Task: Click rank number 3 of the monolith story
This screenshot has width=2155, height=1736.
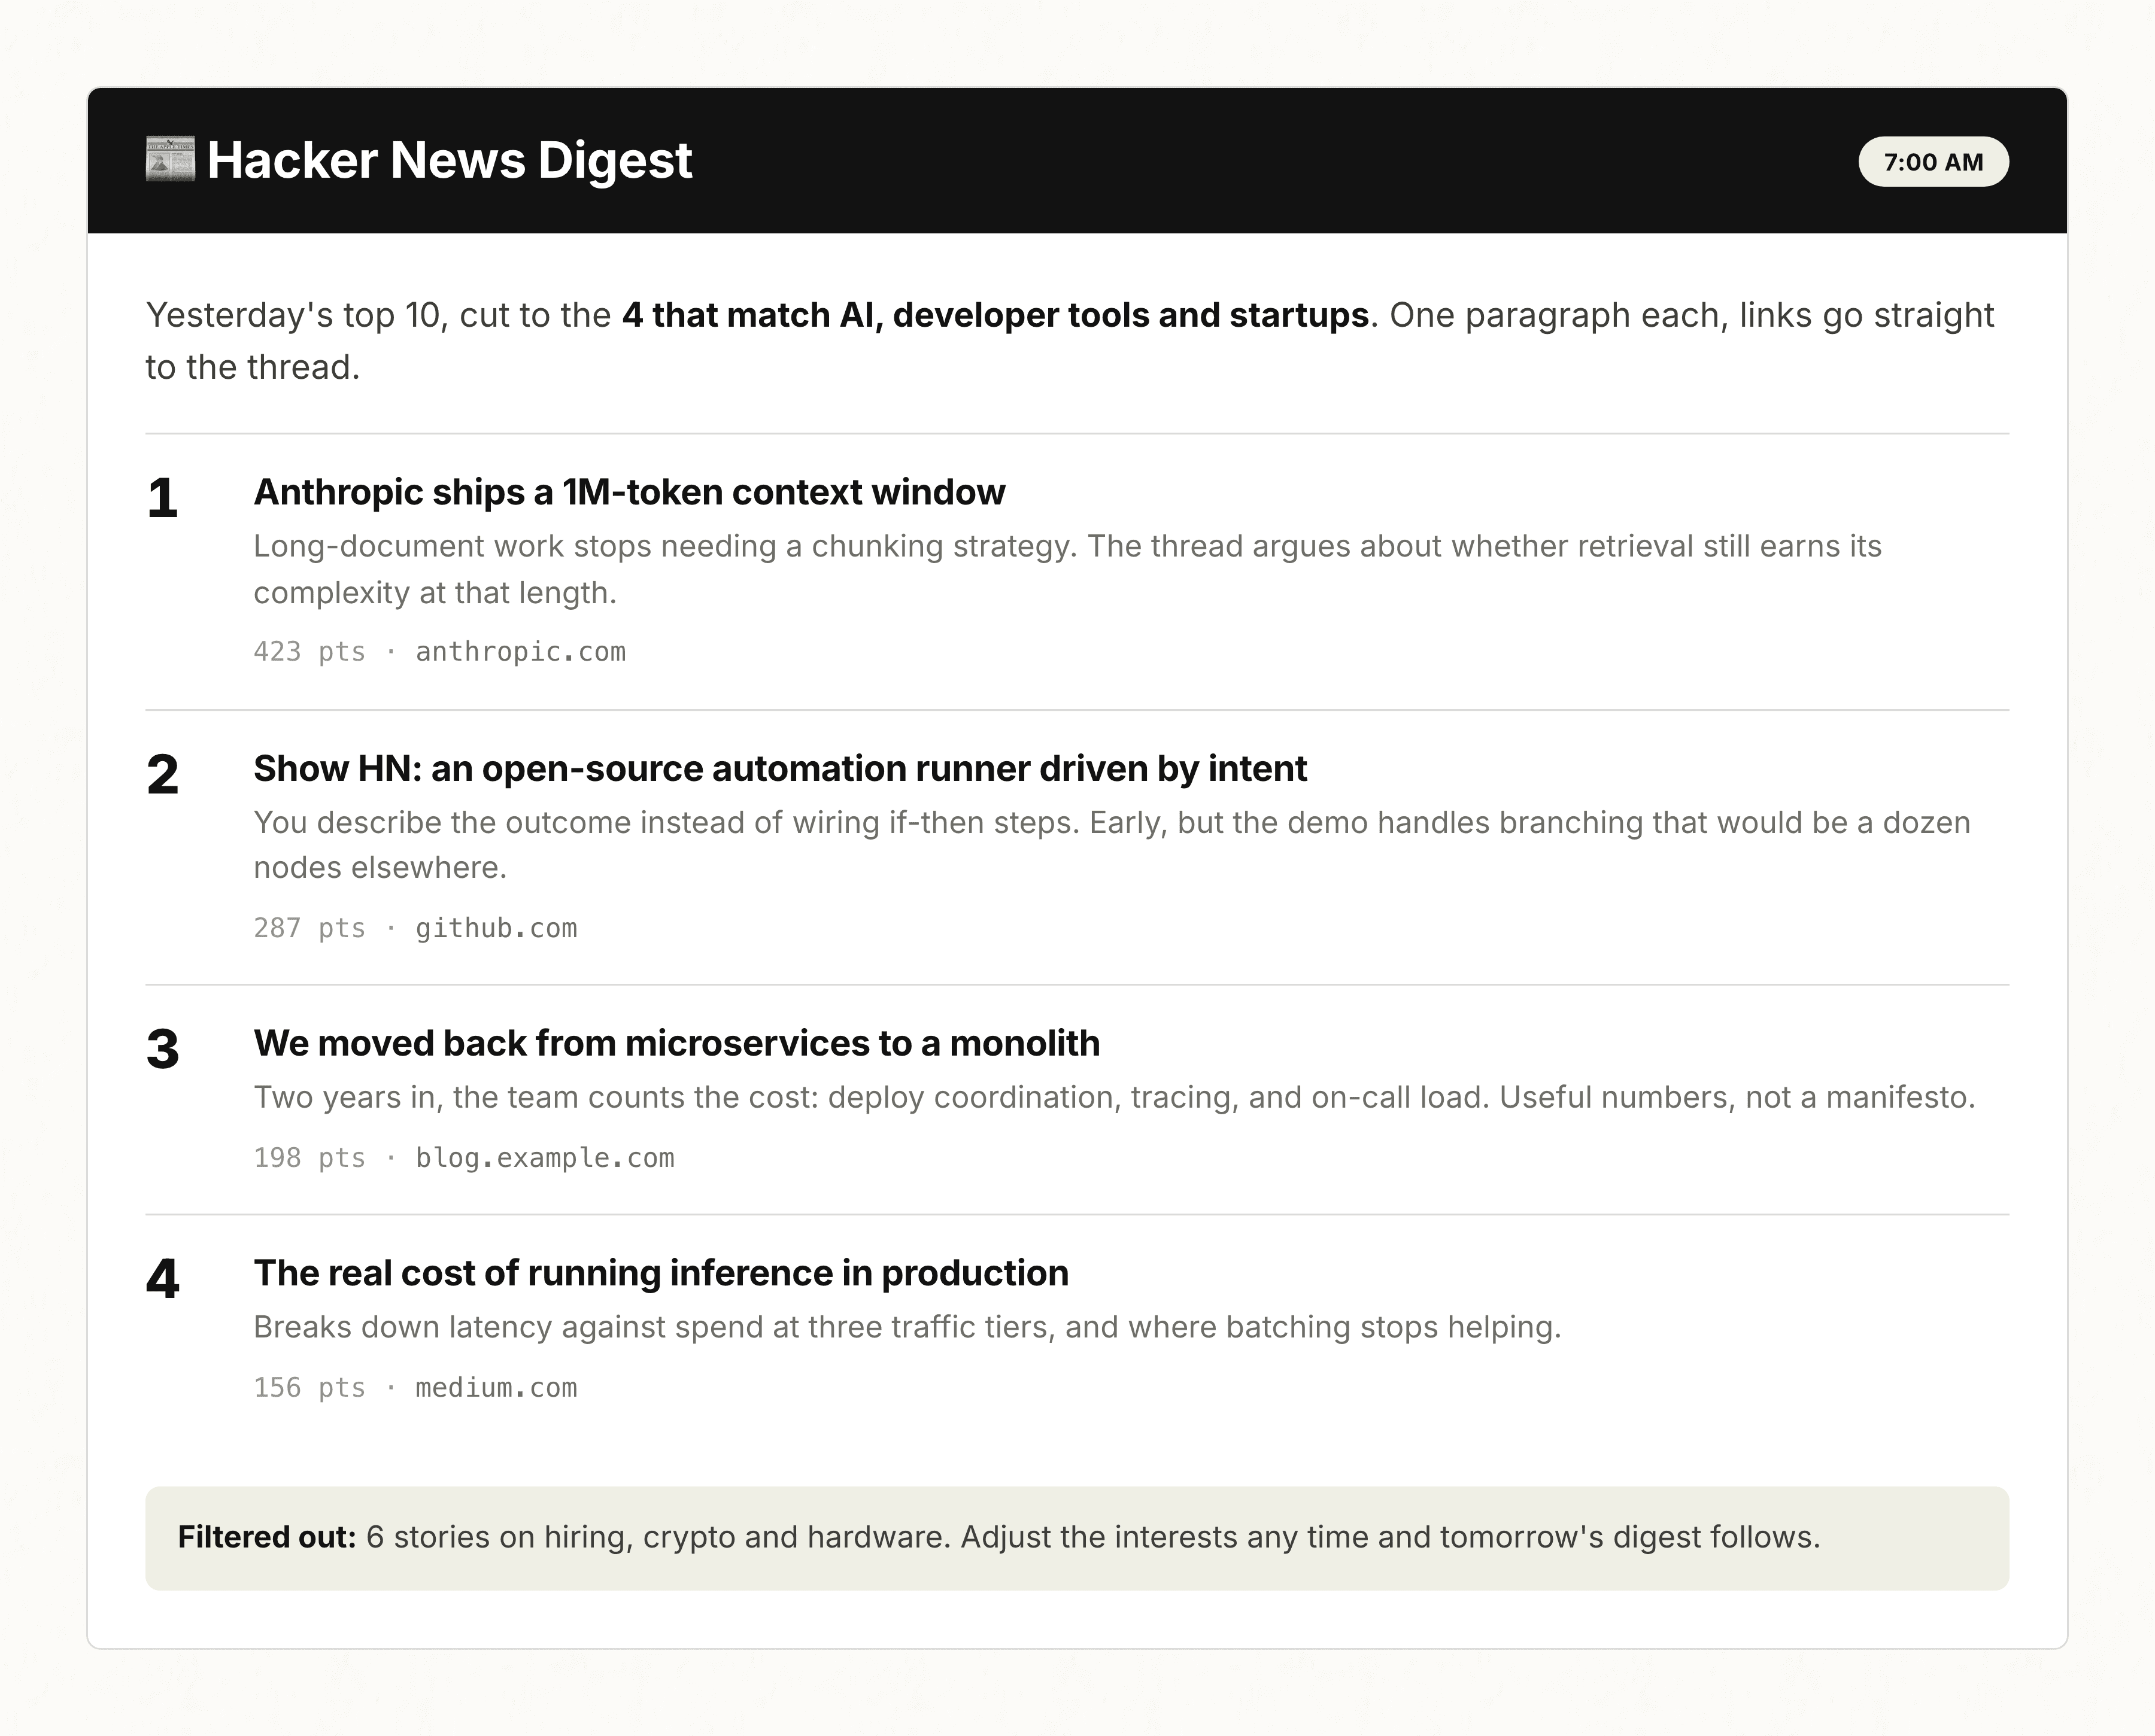Action: tap(162, 1050)
